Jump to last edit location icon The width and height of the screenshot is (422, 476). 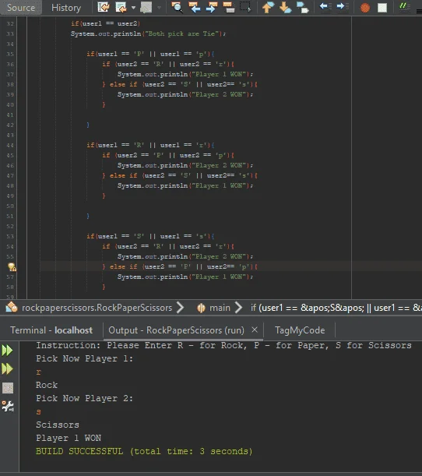(x=104, y=7)
